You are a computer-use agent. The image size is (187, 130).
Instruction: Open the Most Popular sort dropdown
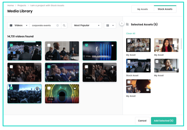pos(86,25)
